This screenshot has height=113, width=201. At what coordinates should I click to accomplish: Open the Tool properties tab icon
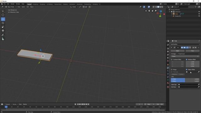click(168, 45)
